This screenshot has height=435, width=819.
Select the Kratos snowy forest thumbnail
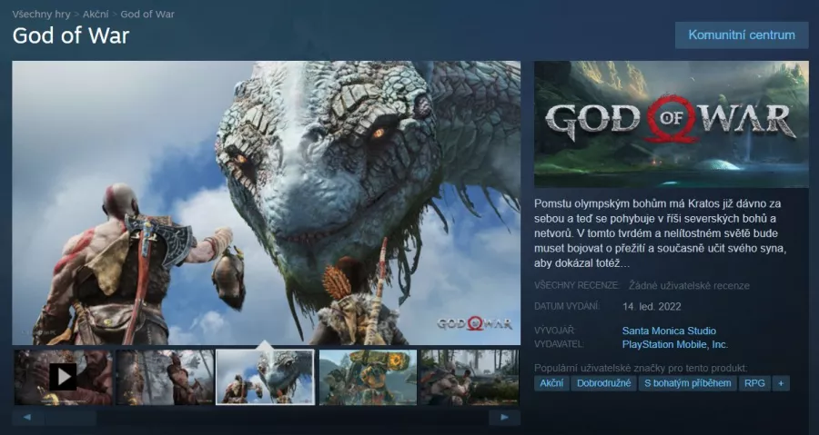pos(165,377)
